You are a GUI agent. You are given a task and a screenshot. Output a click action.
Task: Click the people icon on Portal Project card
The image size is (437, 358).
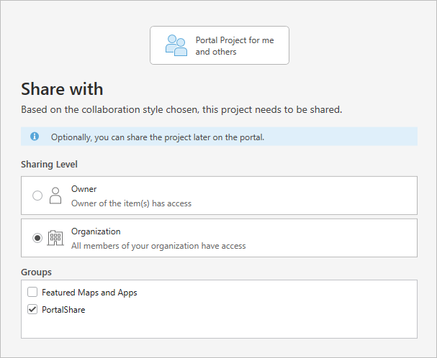(176, 45)
